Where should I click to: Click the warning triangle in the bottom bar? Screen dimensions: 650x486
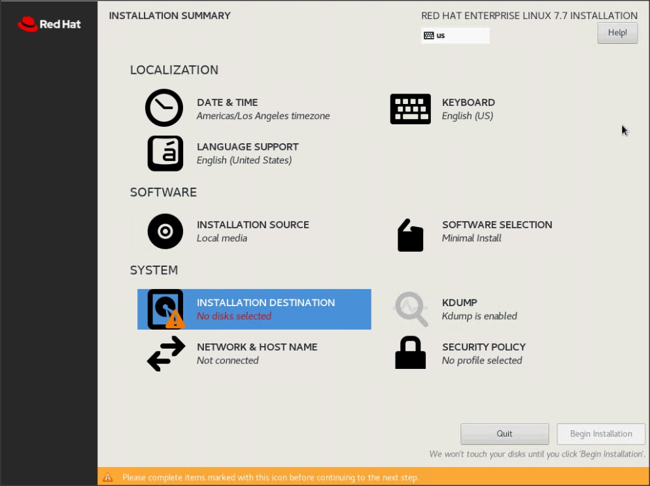(108, 477)
